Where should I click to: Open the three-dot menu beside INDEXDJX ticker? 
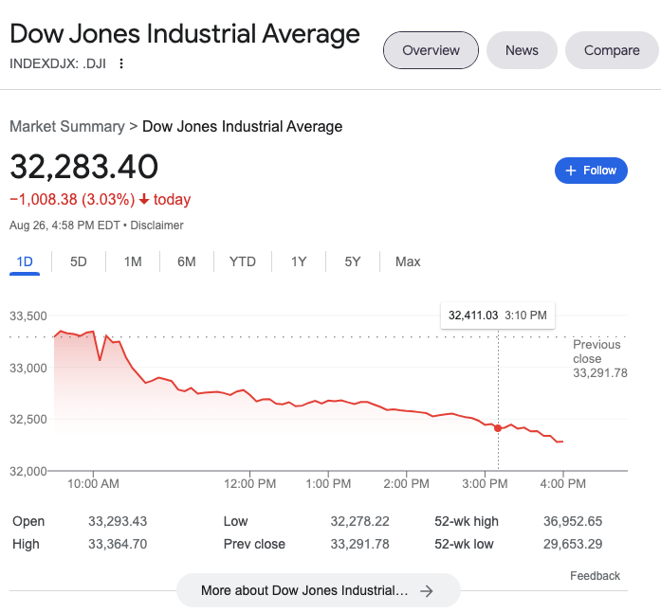121,63
